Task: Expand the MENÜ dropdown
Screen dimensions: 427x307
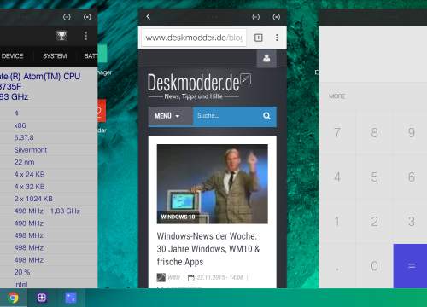Action: 171,116
